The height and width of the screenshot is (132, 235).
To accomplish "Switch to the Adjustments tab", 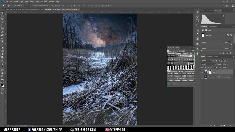I will [x=213, y=26].
